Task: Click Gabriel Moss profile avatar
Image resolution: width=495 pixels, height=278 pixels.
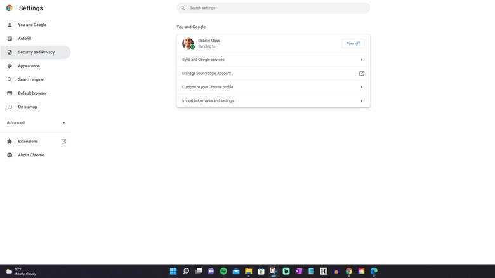Action: tap(188, 43)
